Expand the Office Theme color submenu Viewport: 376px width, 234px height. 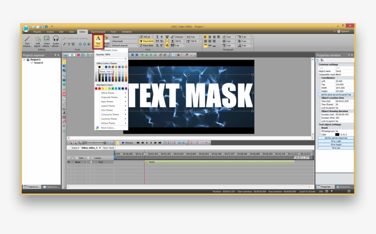pos(111,93)
